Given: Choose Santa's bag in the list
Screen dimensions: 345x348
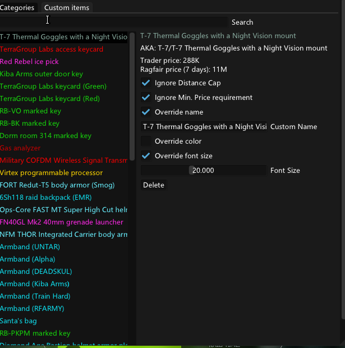Looking at the screenshot, I should [x=19, y=321].
